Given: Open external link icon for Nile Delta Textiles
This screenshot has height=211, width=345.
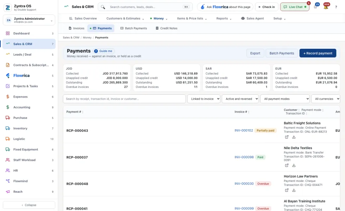Looking at the screenshot, I should pos(287,165).
